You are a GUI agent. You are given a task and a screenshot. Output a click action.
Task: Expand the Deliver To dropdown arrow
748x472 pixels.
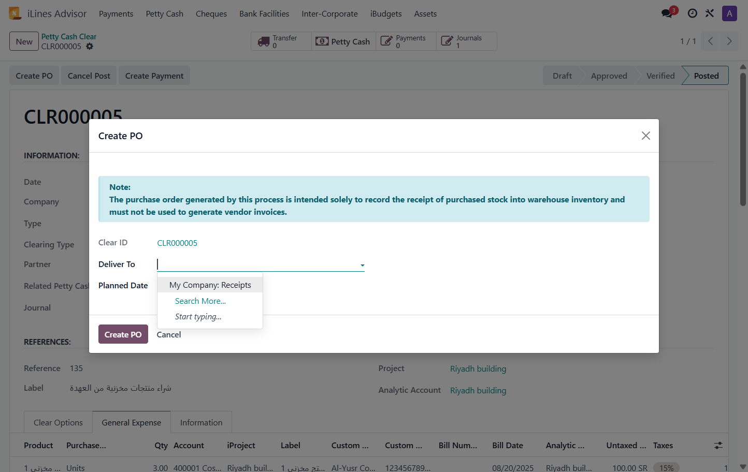tap(362, 265)
